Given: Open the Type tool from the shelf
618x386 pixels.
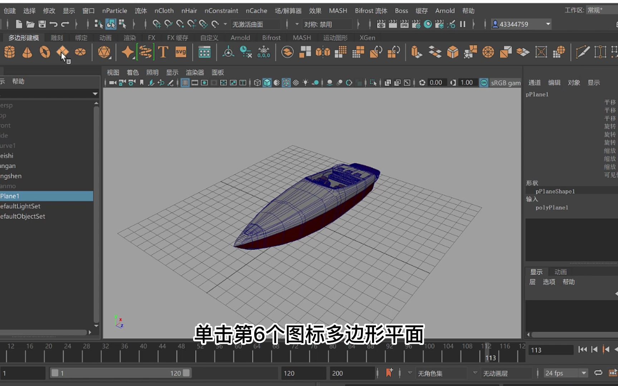Looking at the screenshot, I should click(x=163, y=52).
